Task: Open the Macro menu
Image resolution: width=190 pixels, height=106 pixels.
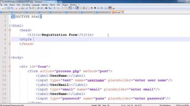Action: (52, 5)
